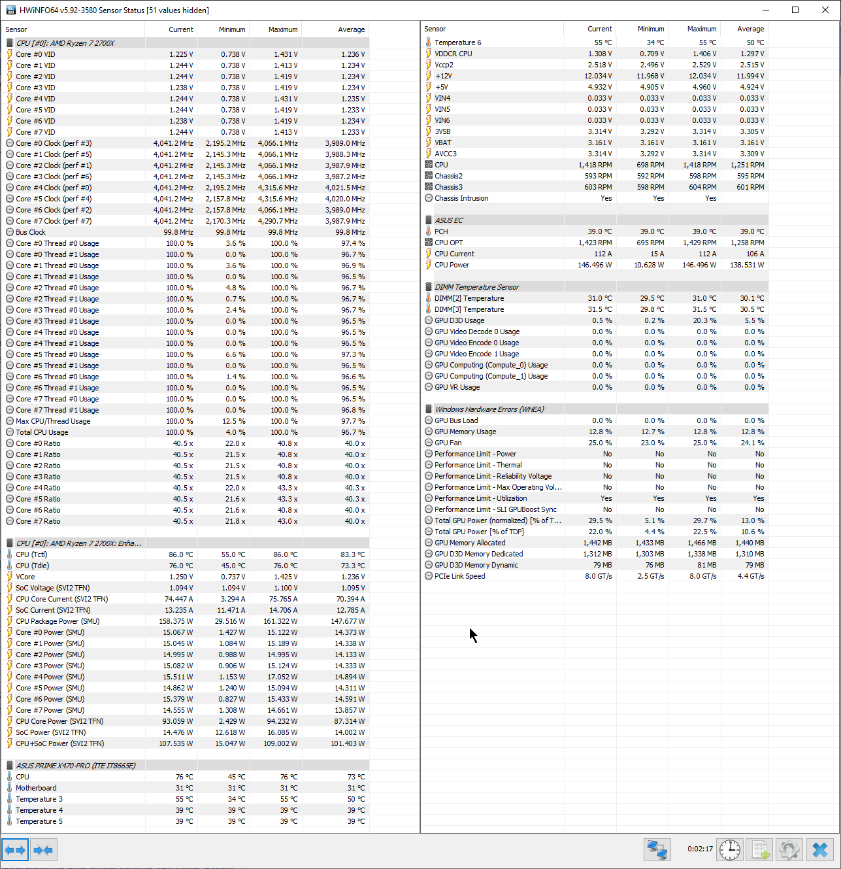This screenshot has height=869, width=841.
Task: Select the GPU D3D Usage row
Action: pyautogui.click(x=595, y=320)
